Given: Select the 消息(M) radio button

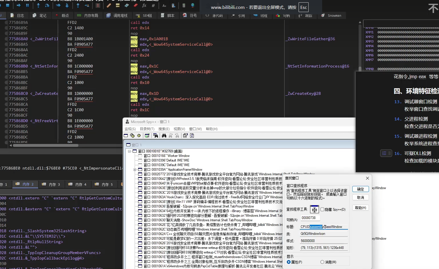Looking at the screenshot, I should [x=322, y=262].
